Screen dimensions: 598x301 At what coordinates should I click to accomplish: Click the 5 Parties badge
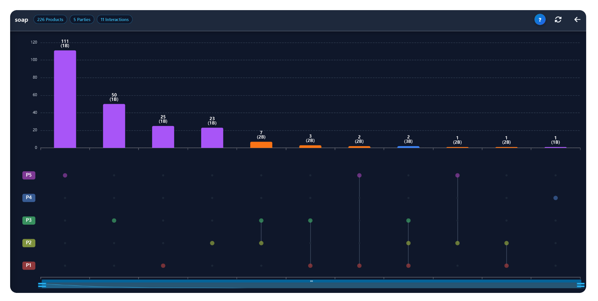click(x=82, y=20)
